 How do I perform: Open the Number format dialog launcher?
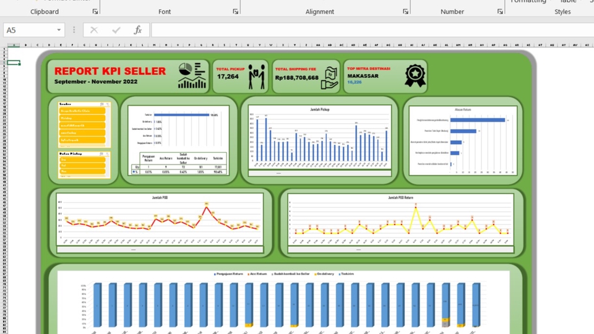500,12
